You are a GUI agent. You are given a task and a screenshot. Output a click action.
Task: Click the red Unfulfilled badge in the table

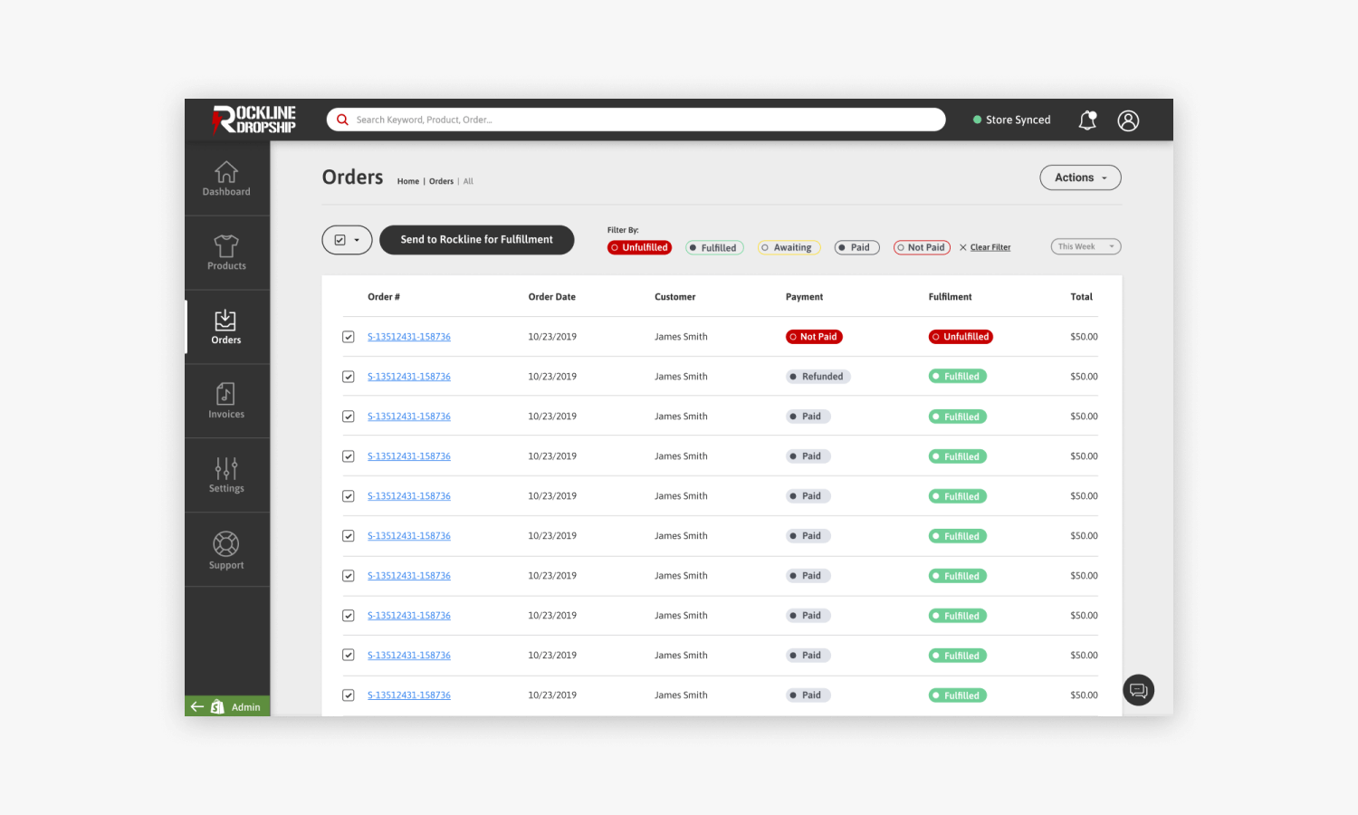961,337
